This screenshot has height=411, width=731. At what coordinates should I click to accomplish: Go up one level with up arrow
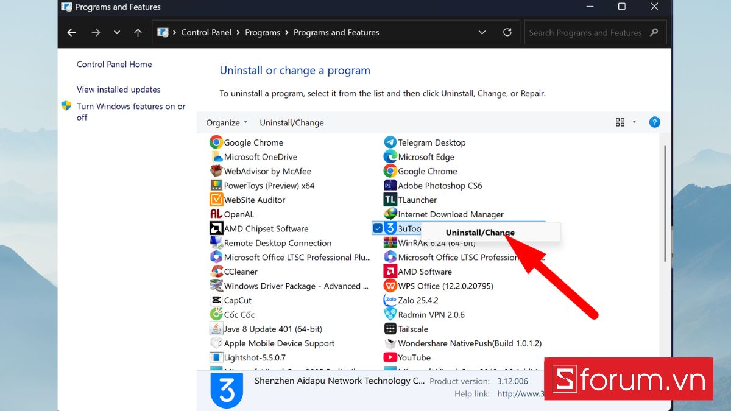coord(138,32)
